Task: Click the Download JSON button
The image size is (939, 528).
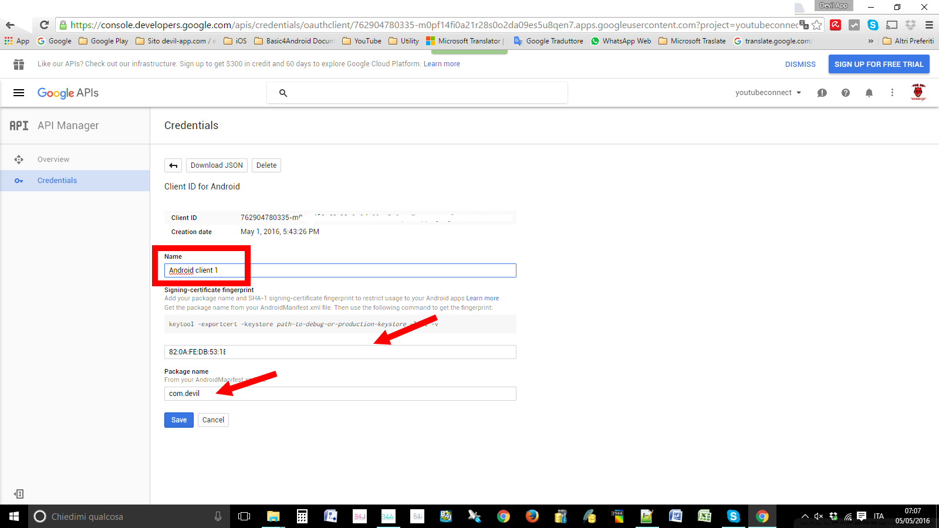Action: click(x=217, y=165)
